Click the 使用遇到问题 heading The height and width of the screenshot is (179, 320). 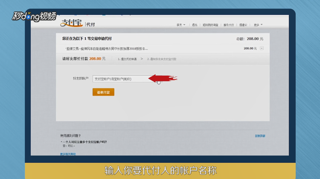click(x=70, y=136)
